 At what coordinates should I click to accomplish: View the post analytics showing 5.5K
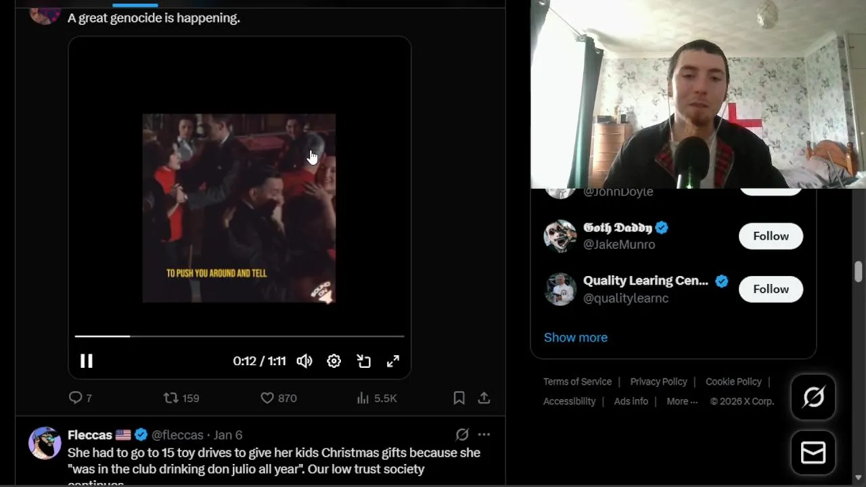[377, 398]
